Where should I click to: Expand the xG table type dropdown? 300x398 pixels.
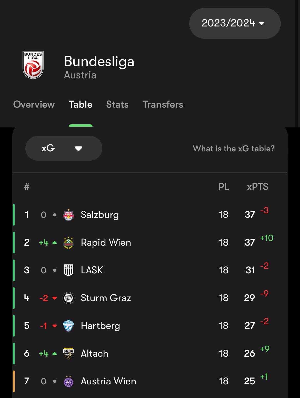(64, 148)
